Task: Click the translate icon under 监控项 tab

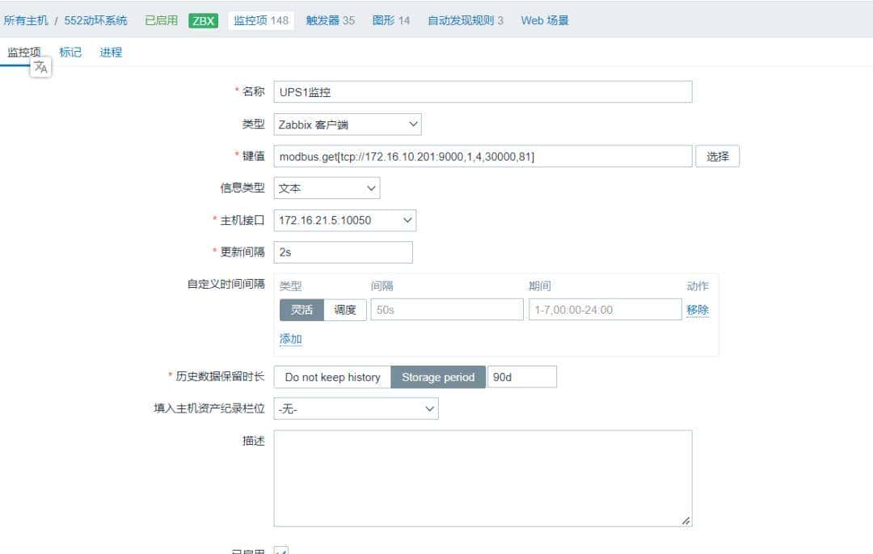Action: (40, 68)
